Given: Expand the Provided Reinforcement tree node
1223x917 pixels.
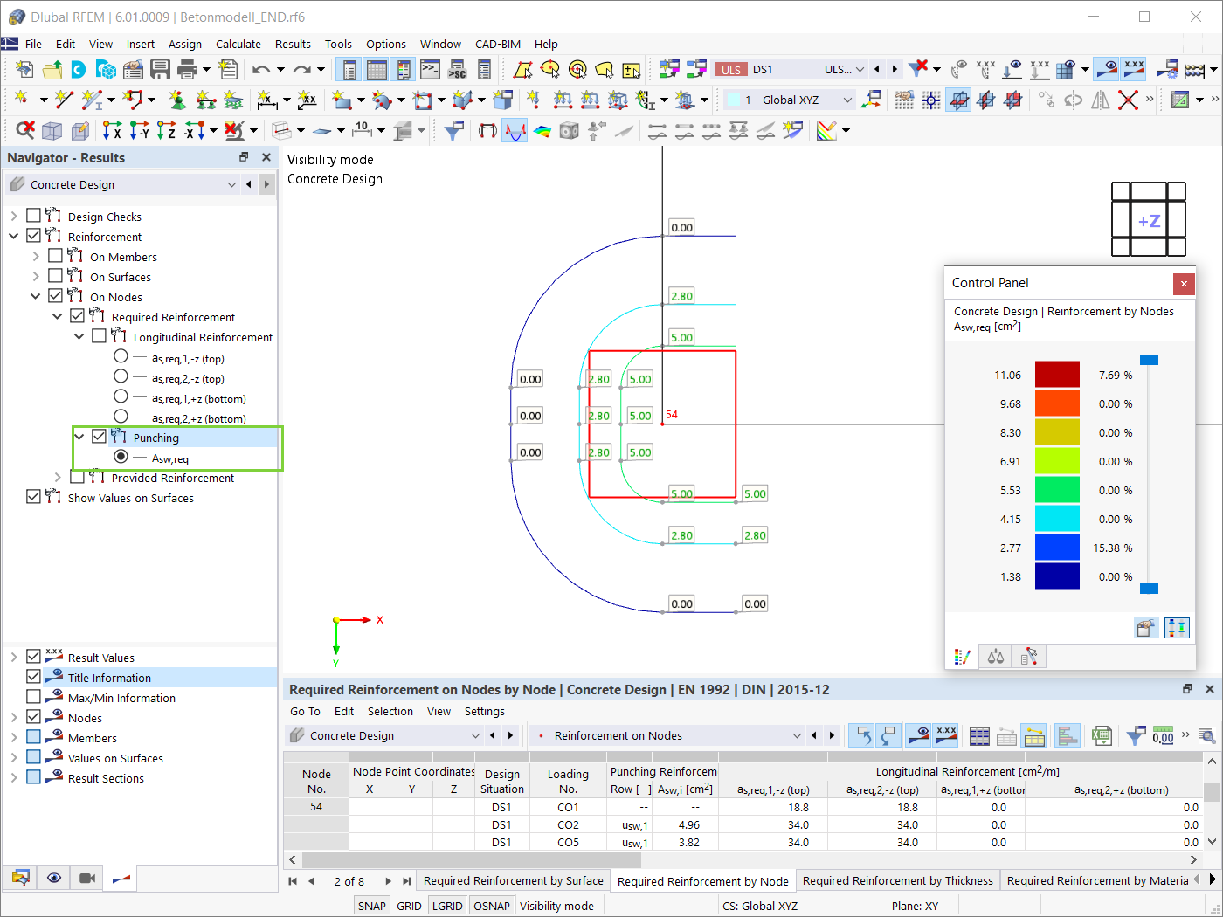Looking at the screenshot, I should pos(58,477).
